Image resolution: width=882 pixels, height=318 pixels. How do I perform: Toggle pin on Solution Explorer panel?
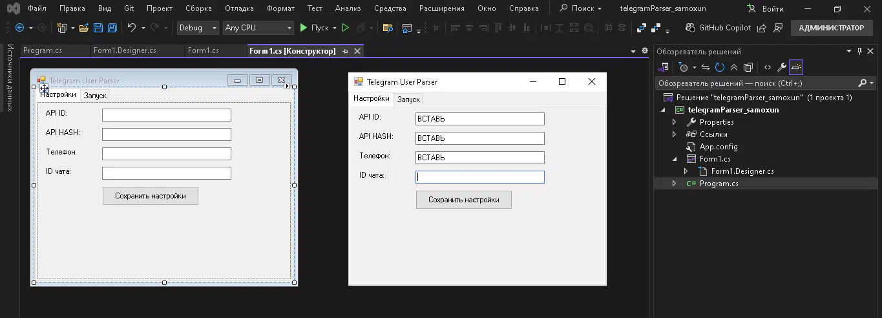(x=860, y=51)
